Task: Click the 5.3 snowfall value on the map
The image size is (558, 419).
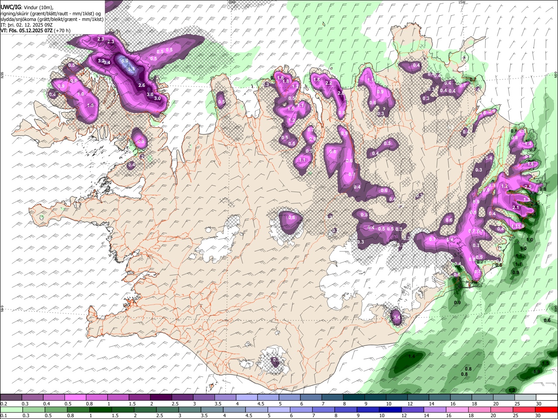Action: [130, 69]
